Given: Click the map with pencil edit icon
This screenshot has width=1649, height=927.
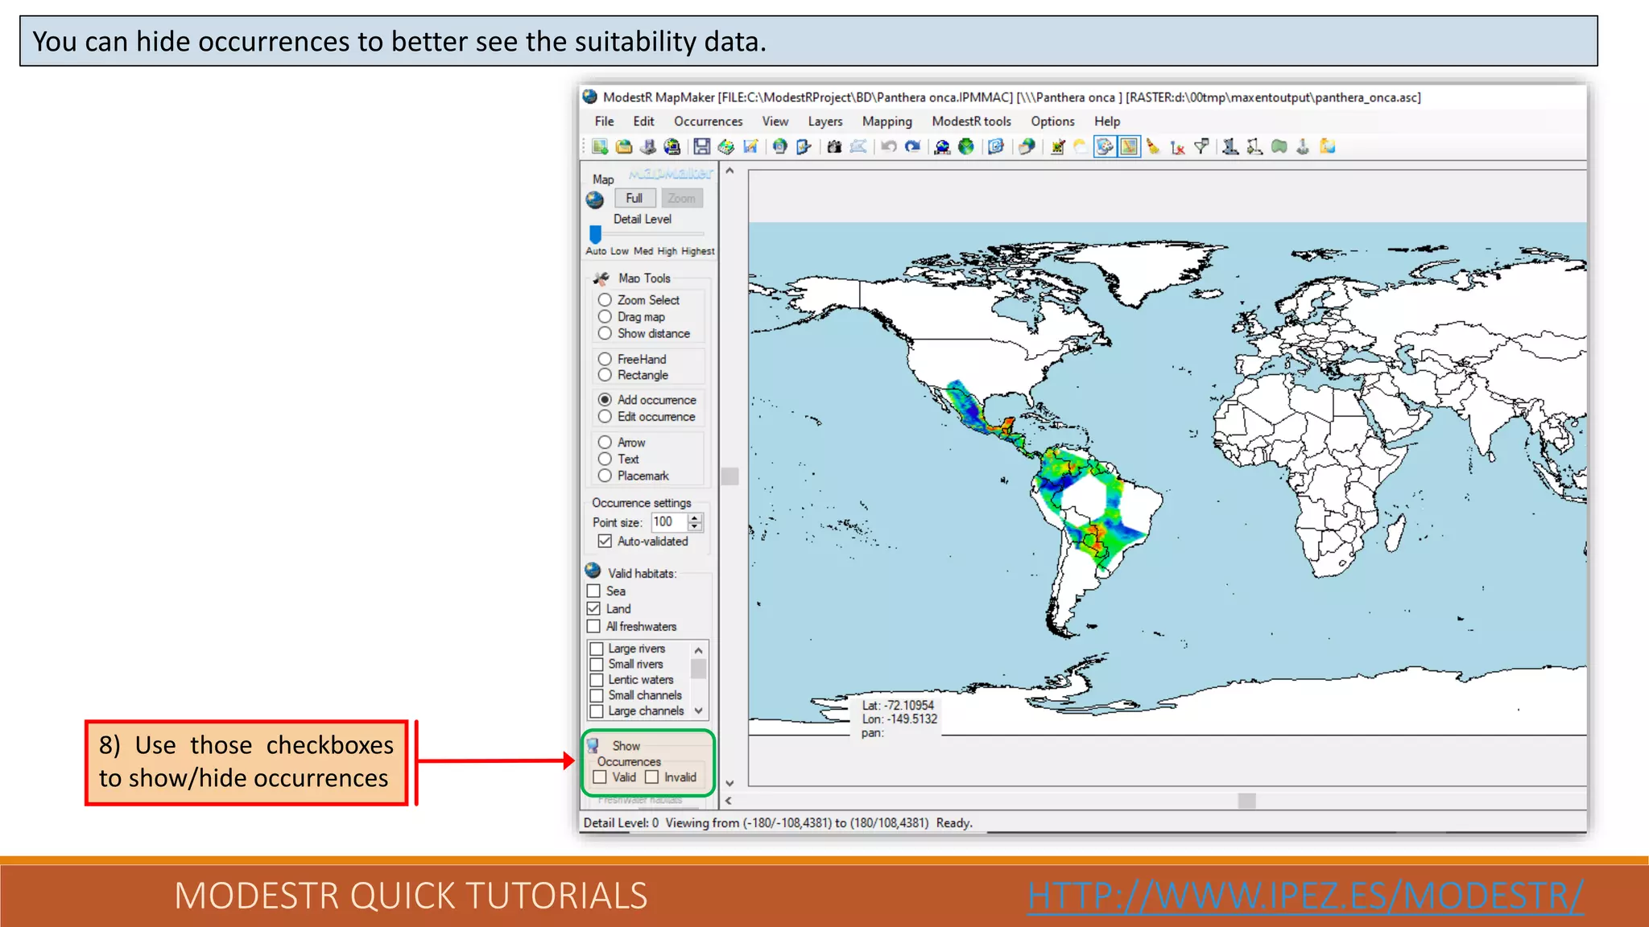Looking at the screenshot, I should pos(750,146).
